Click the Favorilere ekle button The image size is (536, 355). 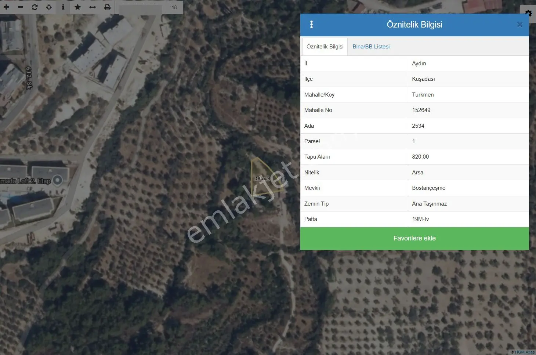(x=414, y=238)
